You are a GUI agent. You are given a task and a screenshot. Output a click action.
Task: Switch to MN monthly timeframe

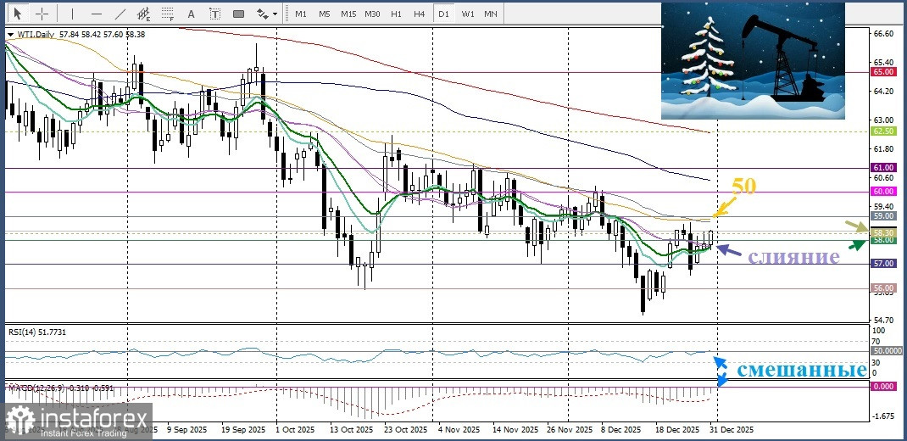coord(491,14)
